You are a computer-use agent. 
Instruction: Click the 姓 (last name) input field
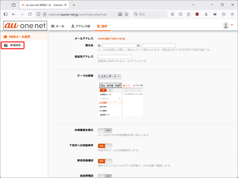119,46
